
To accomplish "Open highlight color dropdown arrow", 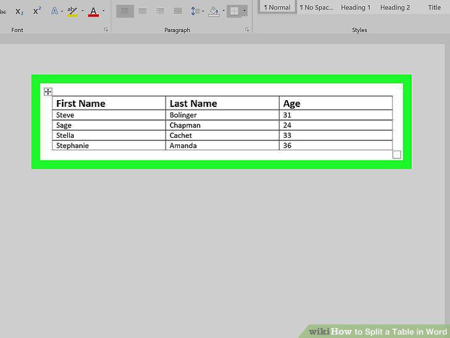I will coord(82,11).
